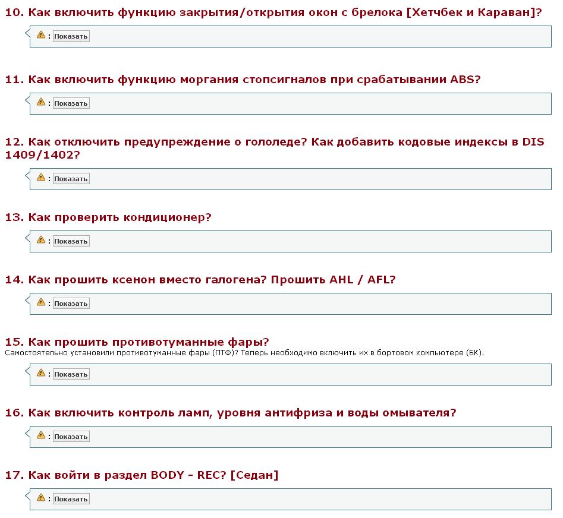The height and width of the screenshot is (518, 563).
Task: Click warning icon under xenon AHL/AFL question
Action: (x=41, y=303)
